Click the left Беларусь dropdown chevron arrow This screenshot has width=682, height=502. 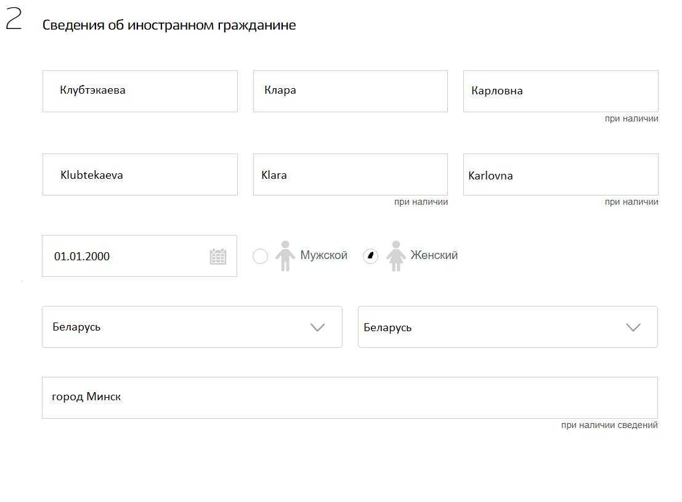[x=318, y=327]
